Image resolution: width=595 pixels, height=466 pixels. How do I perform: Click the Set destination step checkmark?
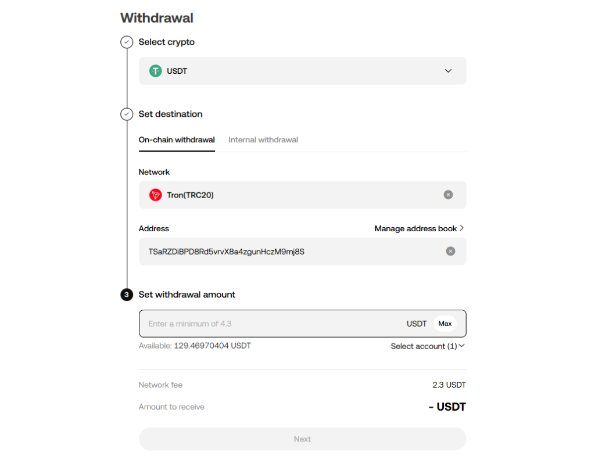(127, 114)
